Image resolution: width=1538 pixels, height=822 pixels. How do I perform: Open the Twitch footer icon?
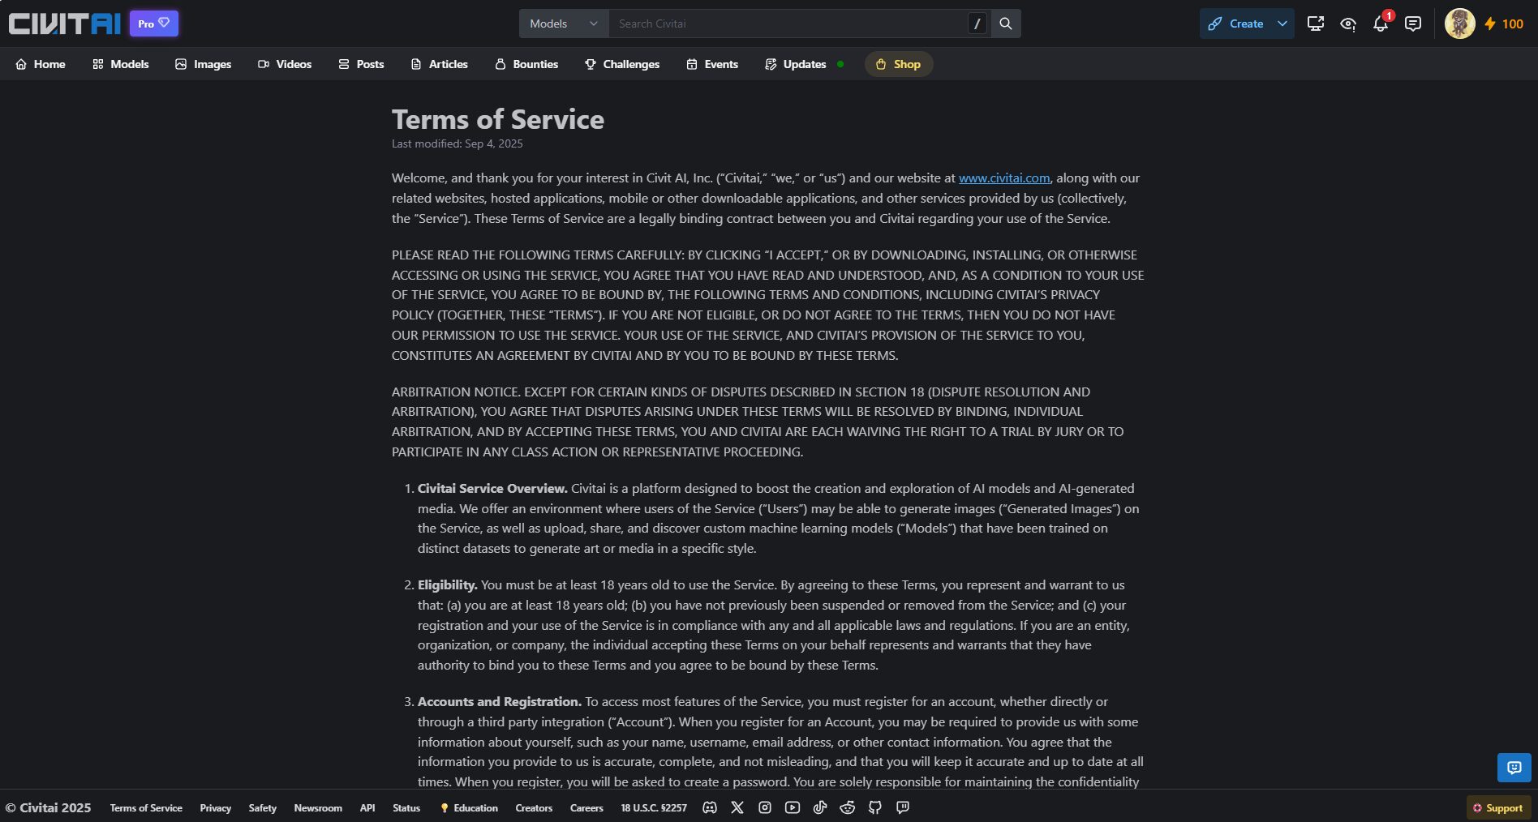tap(903, 807)
